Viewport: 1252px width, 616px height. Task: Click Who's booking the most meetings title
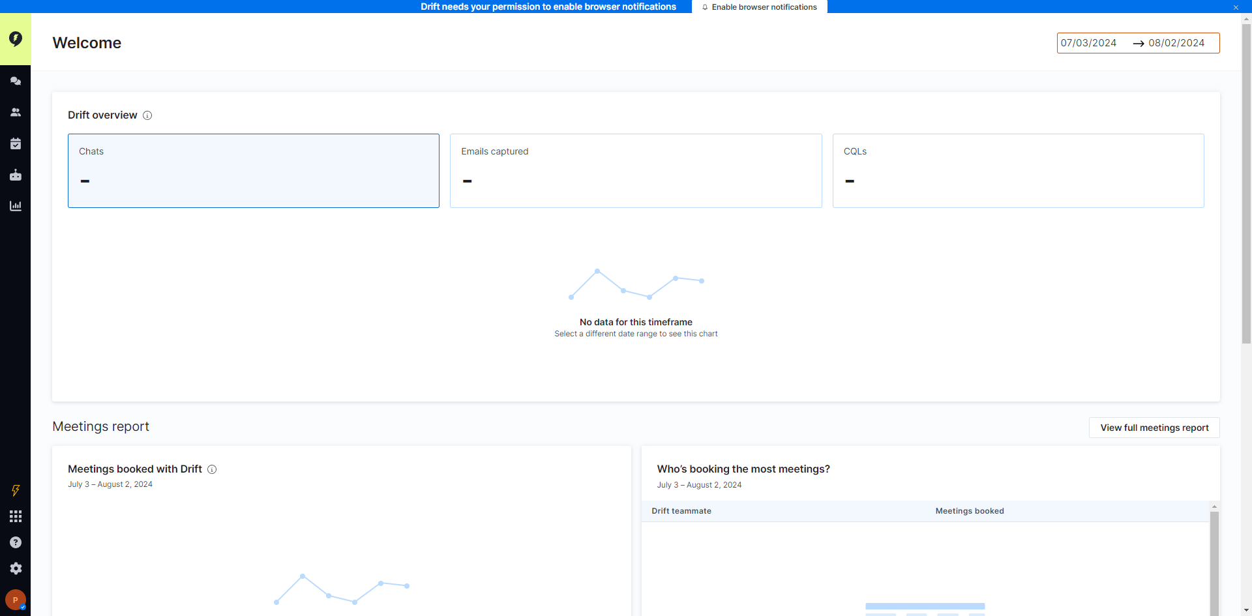pyautogui.click(x=743, y=469)
